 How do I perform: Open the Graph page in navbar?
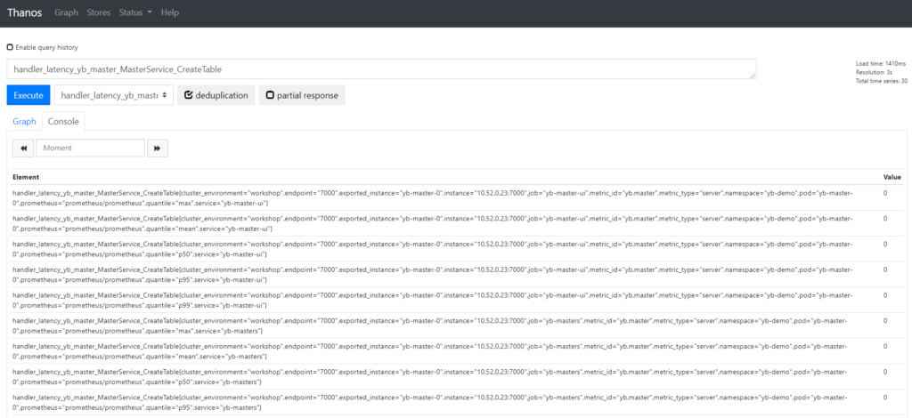coord(66,13)
